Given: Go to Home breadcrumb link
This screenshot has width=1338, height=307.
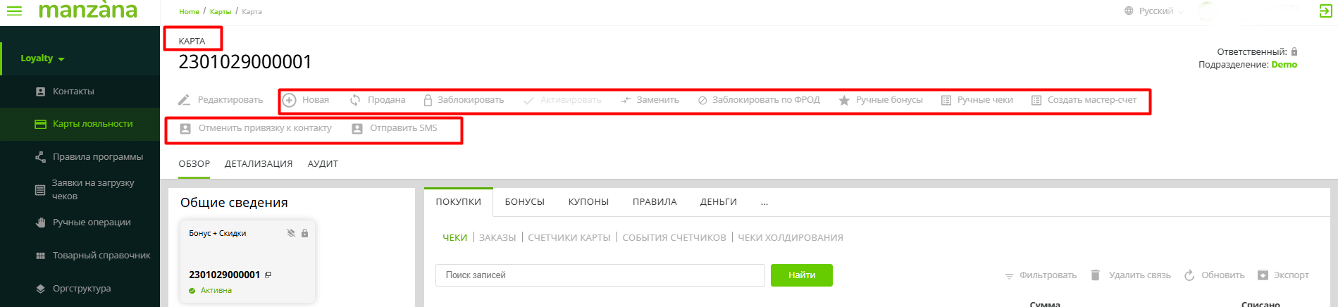Looking at the screenshot, I should click(x=189, y=12).
